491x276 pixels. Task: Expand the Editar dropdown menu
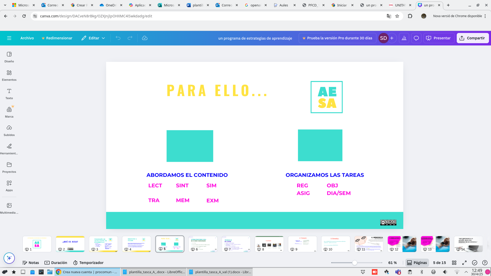pyautogui.click(x=93, y=38)
